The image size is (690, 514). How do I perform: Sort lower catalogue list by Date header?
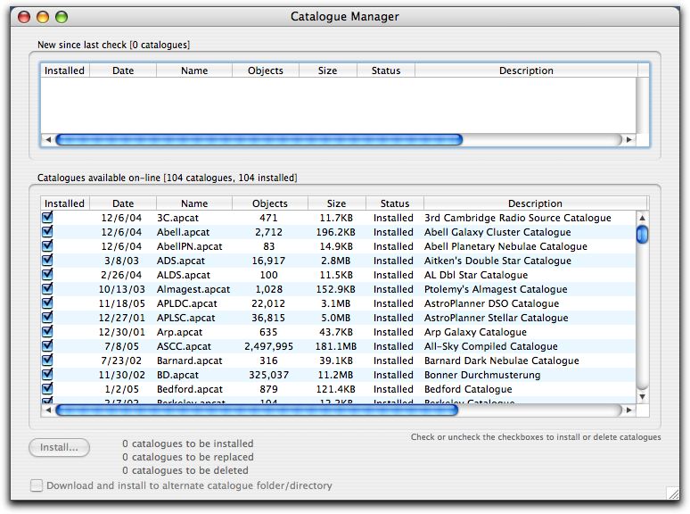123,203
